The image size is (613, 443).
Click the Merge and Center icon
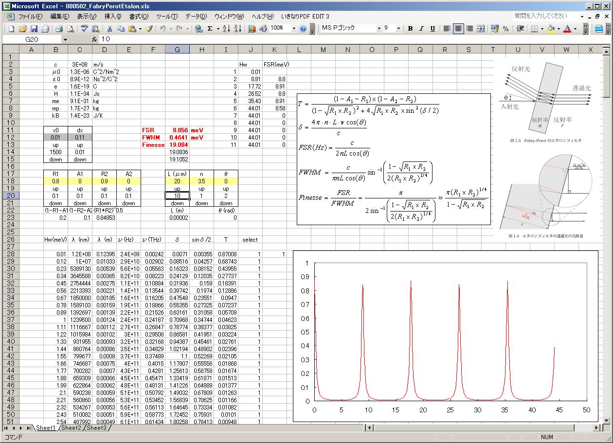point(481,29)
